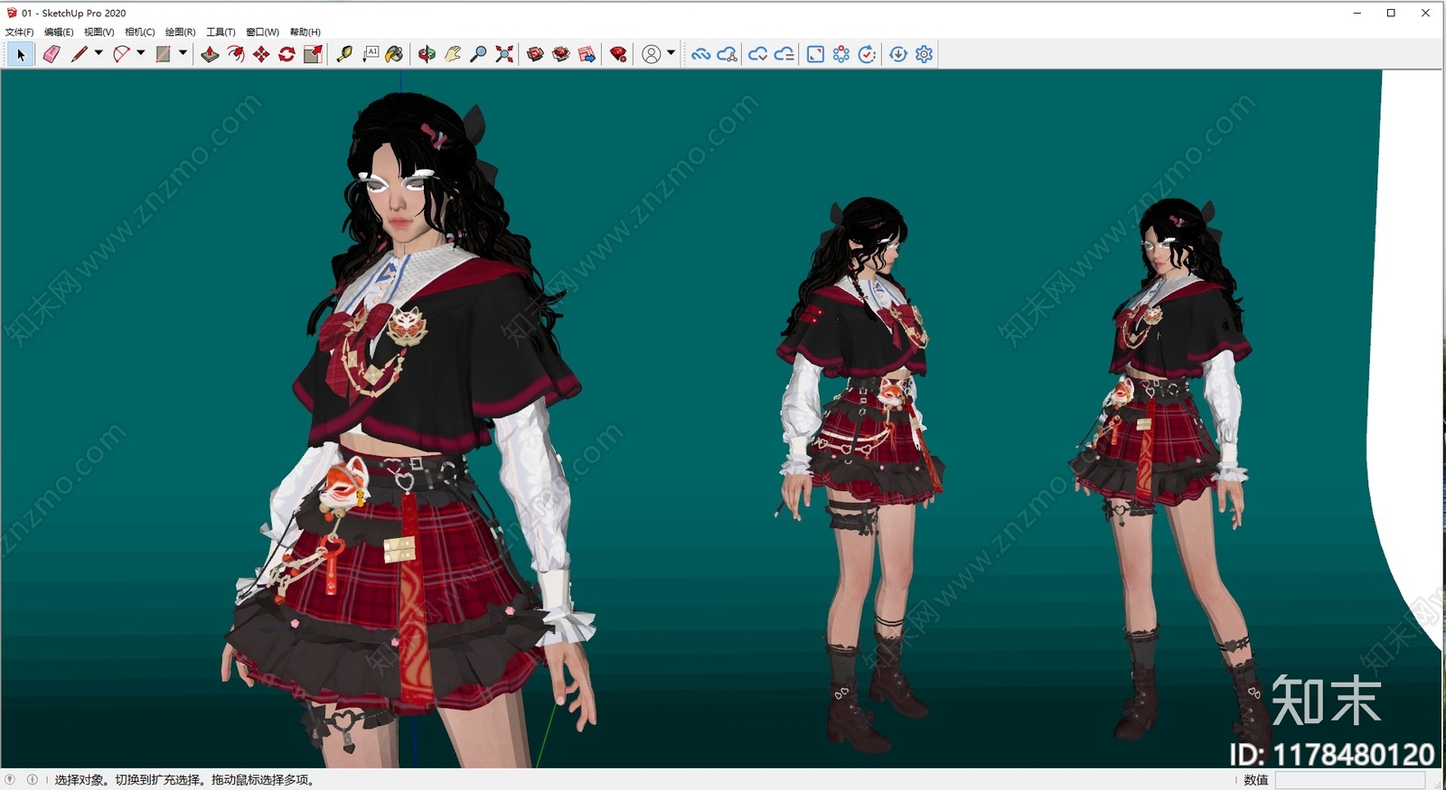Viewport: 1446px width, 790px height.
Task: Click the cloud collaboration share icon
Action: 727,54
